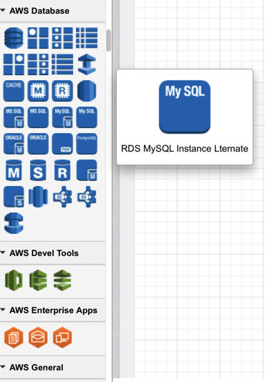265x382 pixels.
Task: Pick MySQL DB instance icon with M cylinder
Action: [x=62, y=117]
